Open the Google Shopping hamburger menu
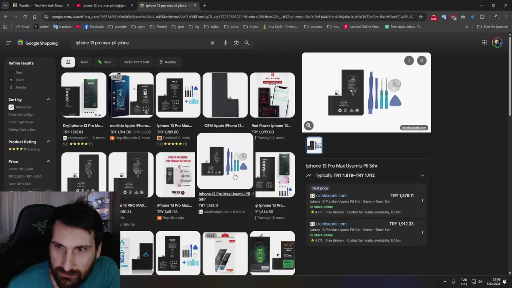Screen dimensions: 512x288 tap(8, 43)
